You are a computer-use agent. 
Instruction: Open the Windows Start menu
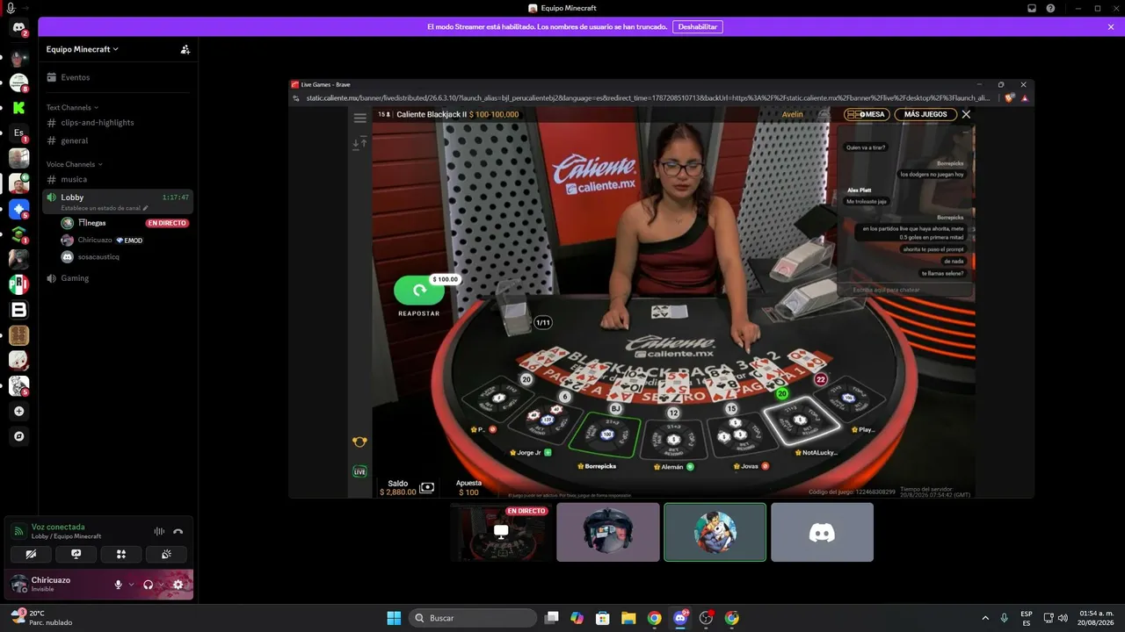tap(394, 618)
